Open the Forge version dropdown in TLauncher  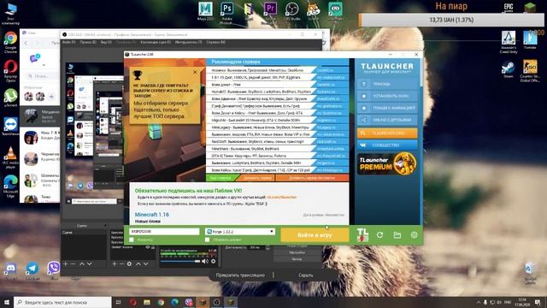click(x=240, y=232)
